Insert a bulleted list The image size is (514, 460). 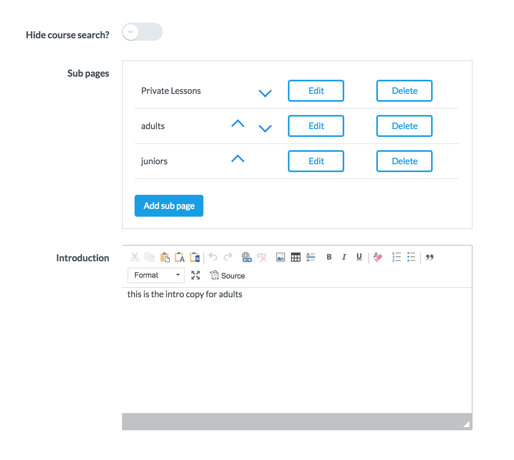411,257
